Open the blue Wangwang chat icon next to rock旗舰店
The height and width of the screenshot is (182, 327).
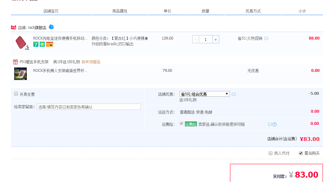tap(51, 27)
